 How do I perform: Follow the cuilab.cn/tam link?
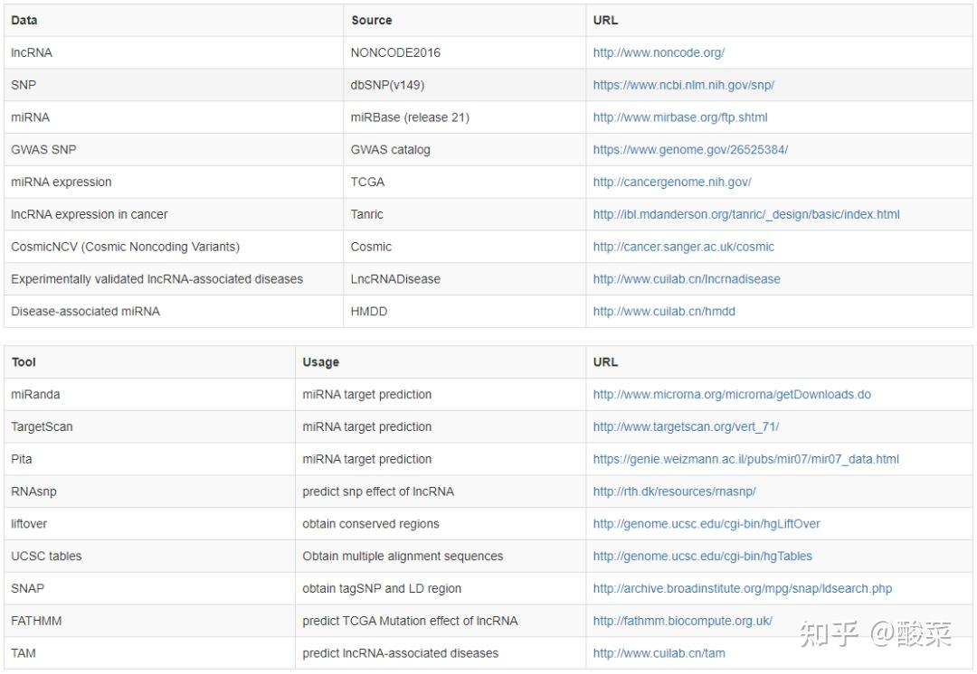659,653
